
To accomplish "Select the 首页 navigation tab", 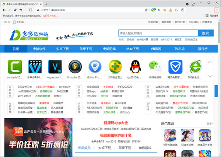I will [16, 49].
